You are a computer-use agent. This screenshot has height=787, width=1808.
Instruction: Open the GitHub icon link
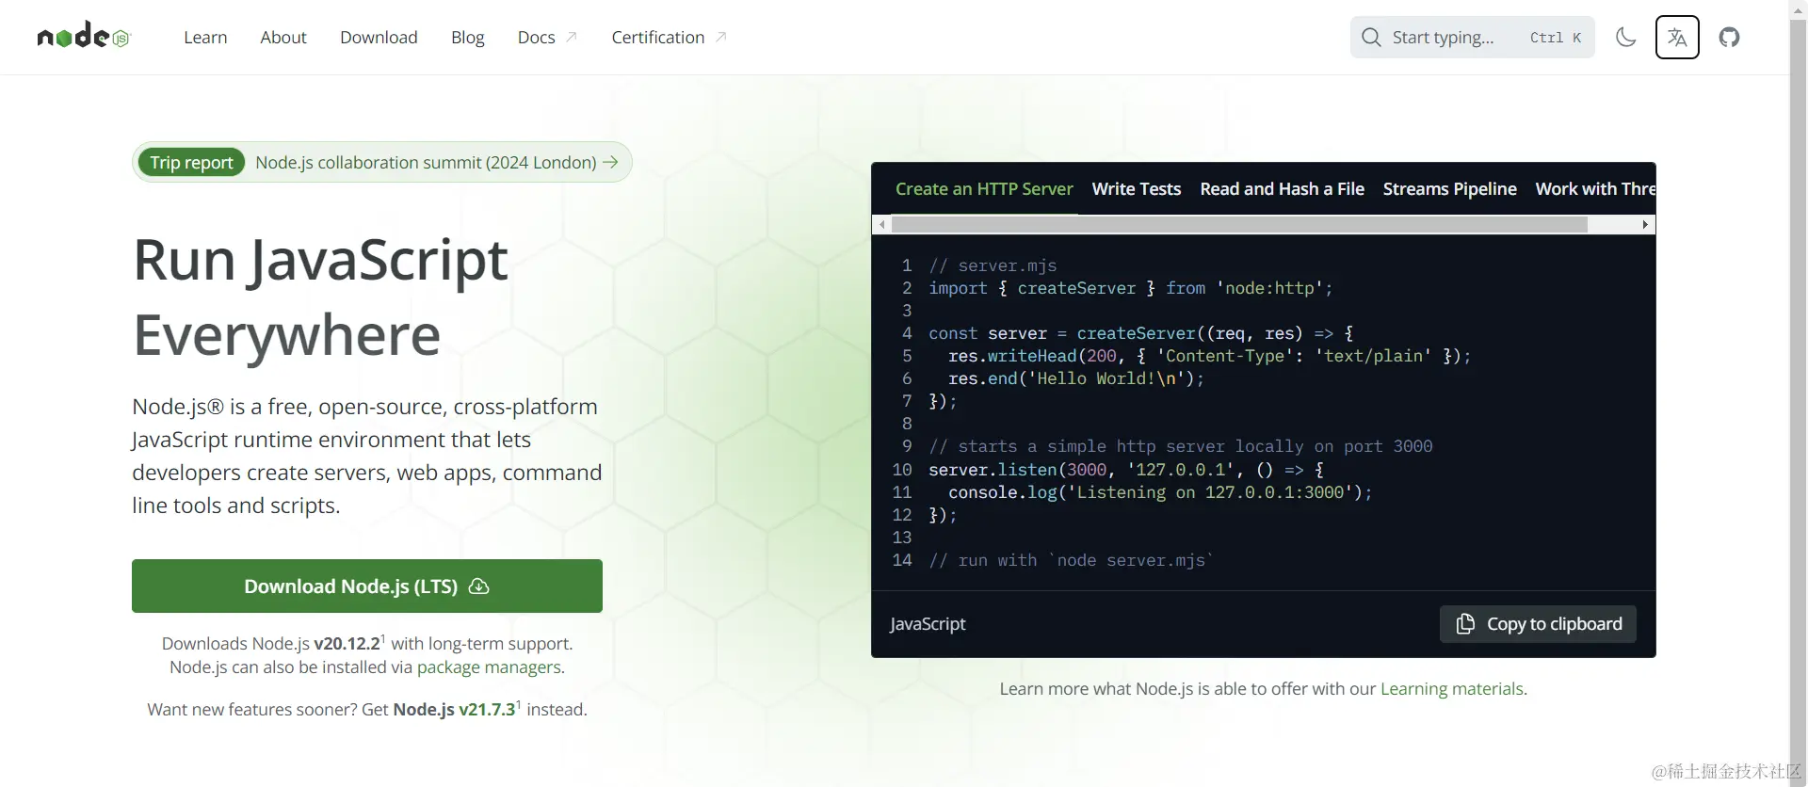[x=1729, y=38]
